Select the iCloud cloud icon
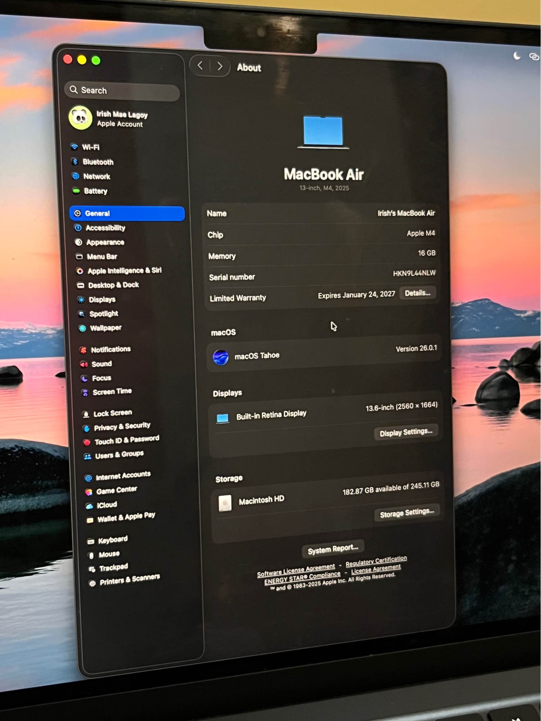 (90, 506)
